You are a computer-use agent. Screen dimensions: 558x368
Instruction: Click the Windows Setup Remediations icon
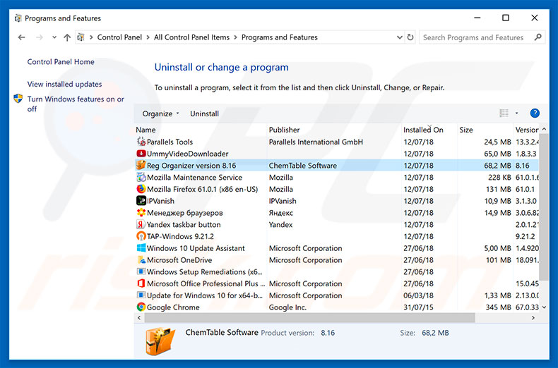[141, 271]
